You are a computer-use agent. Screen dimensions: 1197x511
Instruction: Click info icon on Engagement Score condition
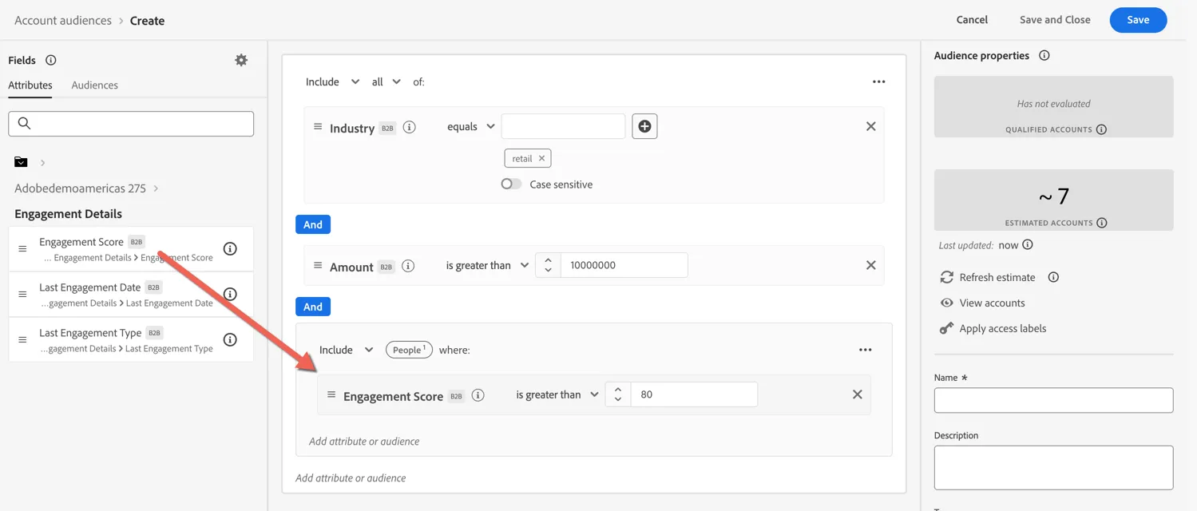[x=478, y=395]
